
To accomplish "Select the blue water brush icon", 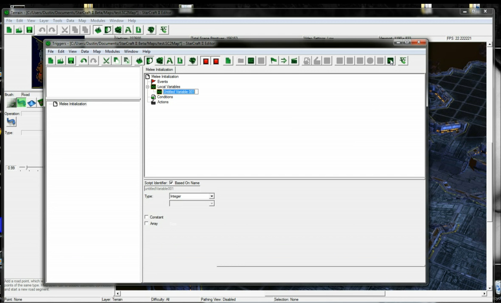I will (x=31, y=103).
